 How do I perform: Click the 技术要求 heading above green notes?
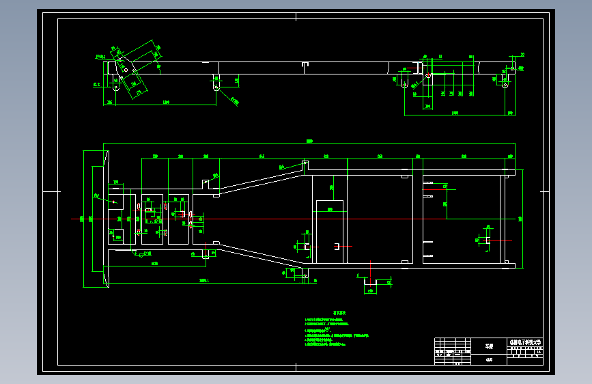pos(339,313)
